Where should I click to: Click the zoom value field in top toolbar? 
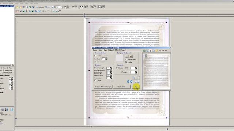(x=57, y=7)
